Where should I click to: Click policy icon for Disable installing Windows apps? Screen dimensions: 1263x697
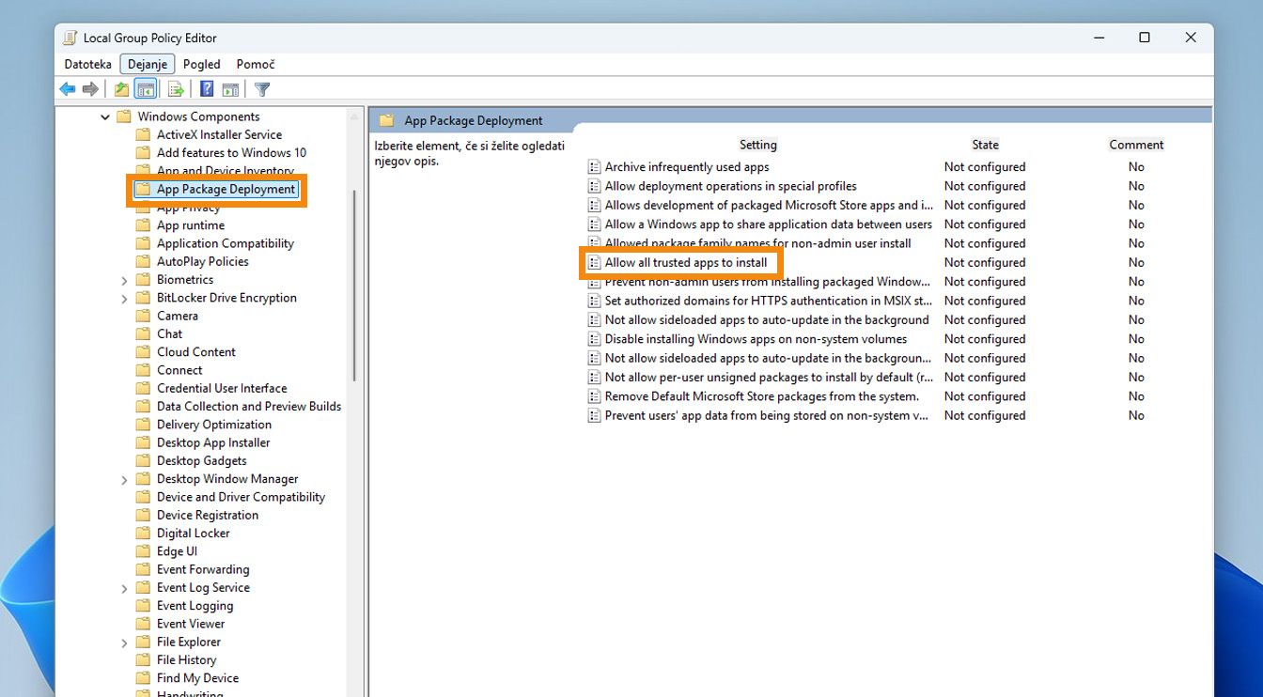pyautogui.click(x=594, y=339)
